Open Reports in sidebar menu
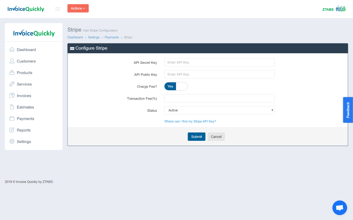The width and height of the screenshot is (353, 220). pyautogui.click(x=24, y=130)
